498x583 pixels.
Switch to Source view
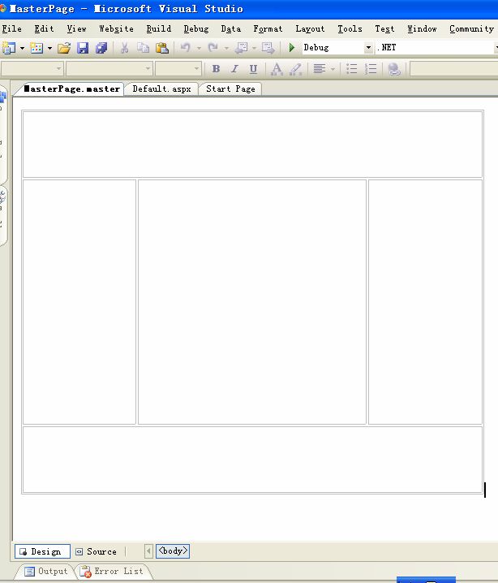pyautogui.click(x=97, y=551)
